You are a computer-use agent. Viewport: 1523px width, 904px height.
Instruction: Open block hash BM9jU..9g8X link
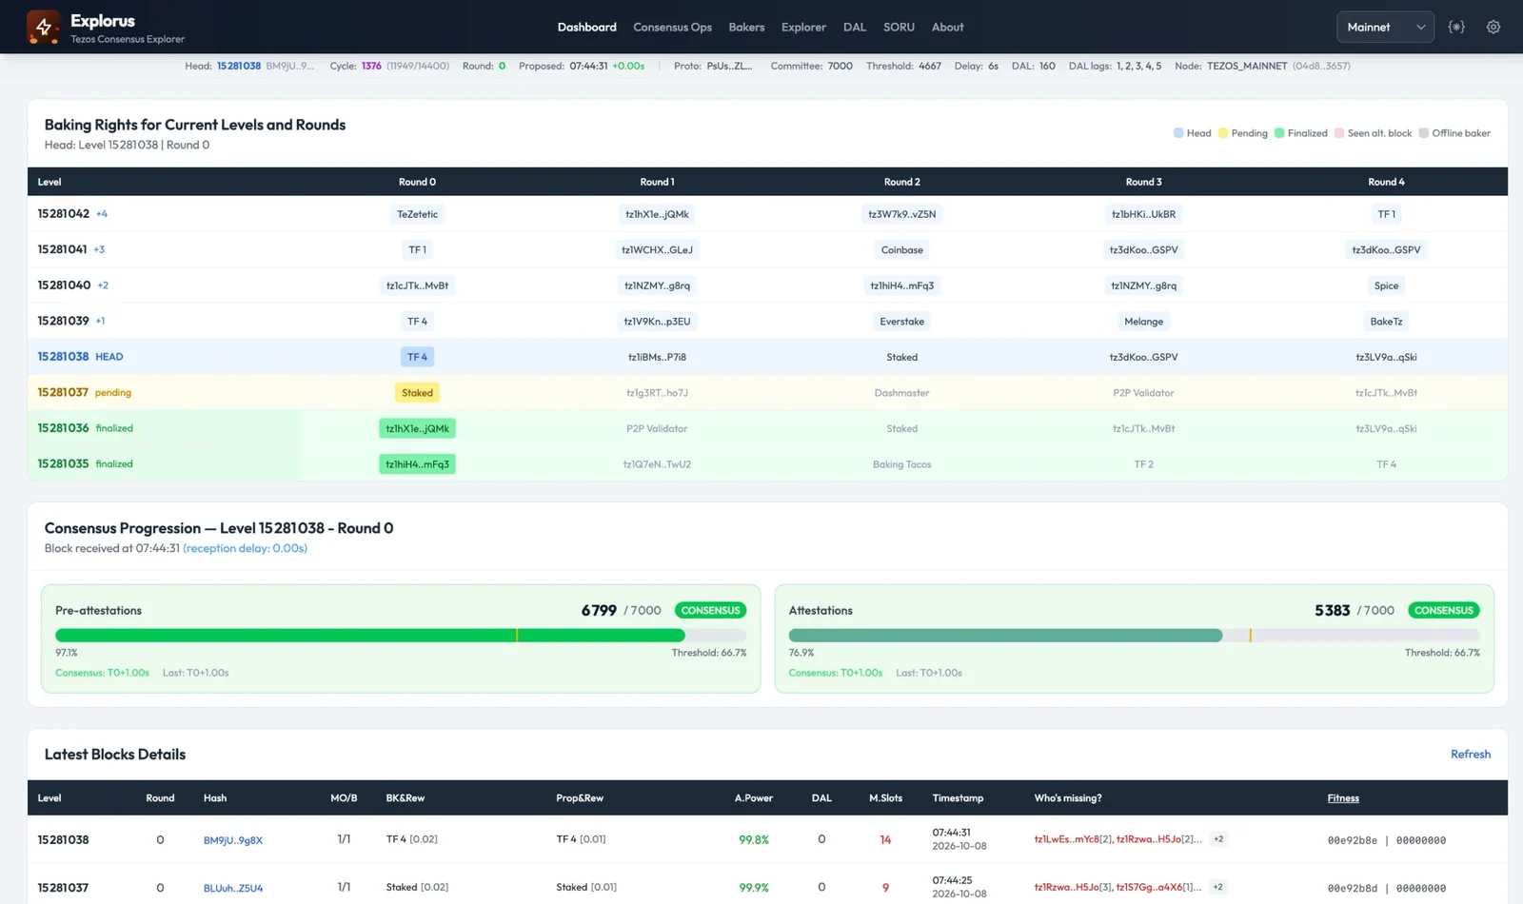click(233, 840)
